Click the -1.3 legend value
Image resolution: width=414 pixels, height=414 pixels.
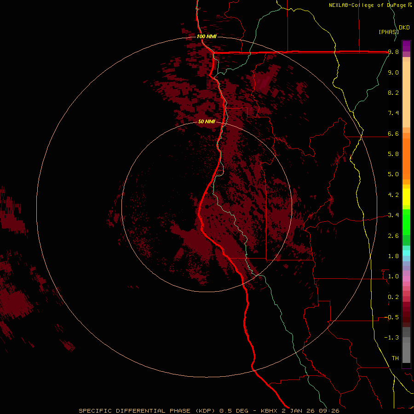(391, 338)
